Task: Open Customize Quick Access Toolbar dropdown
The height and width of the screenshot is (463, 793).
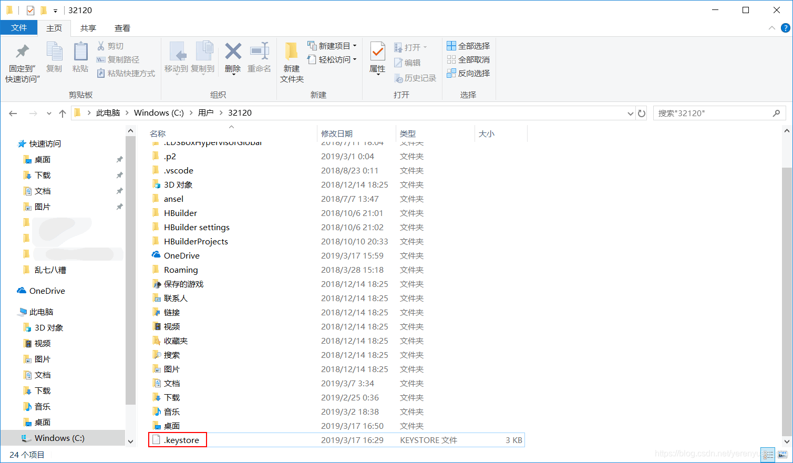Action: tap(55, 11)
